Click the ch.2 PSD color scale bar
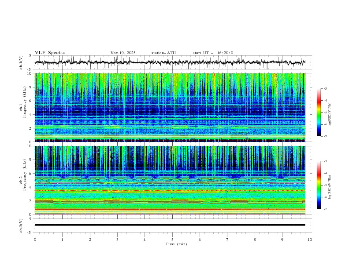 coord(319,185)
